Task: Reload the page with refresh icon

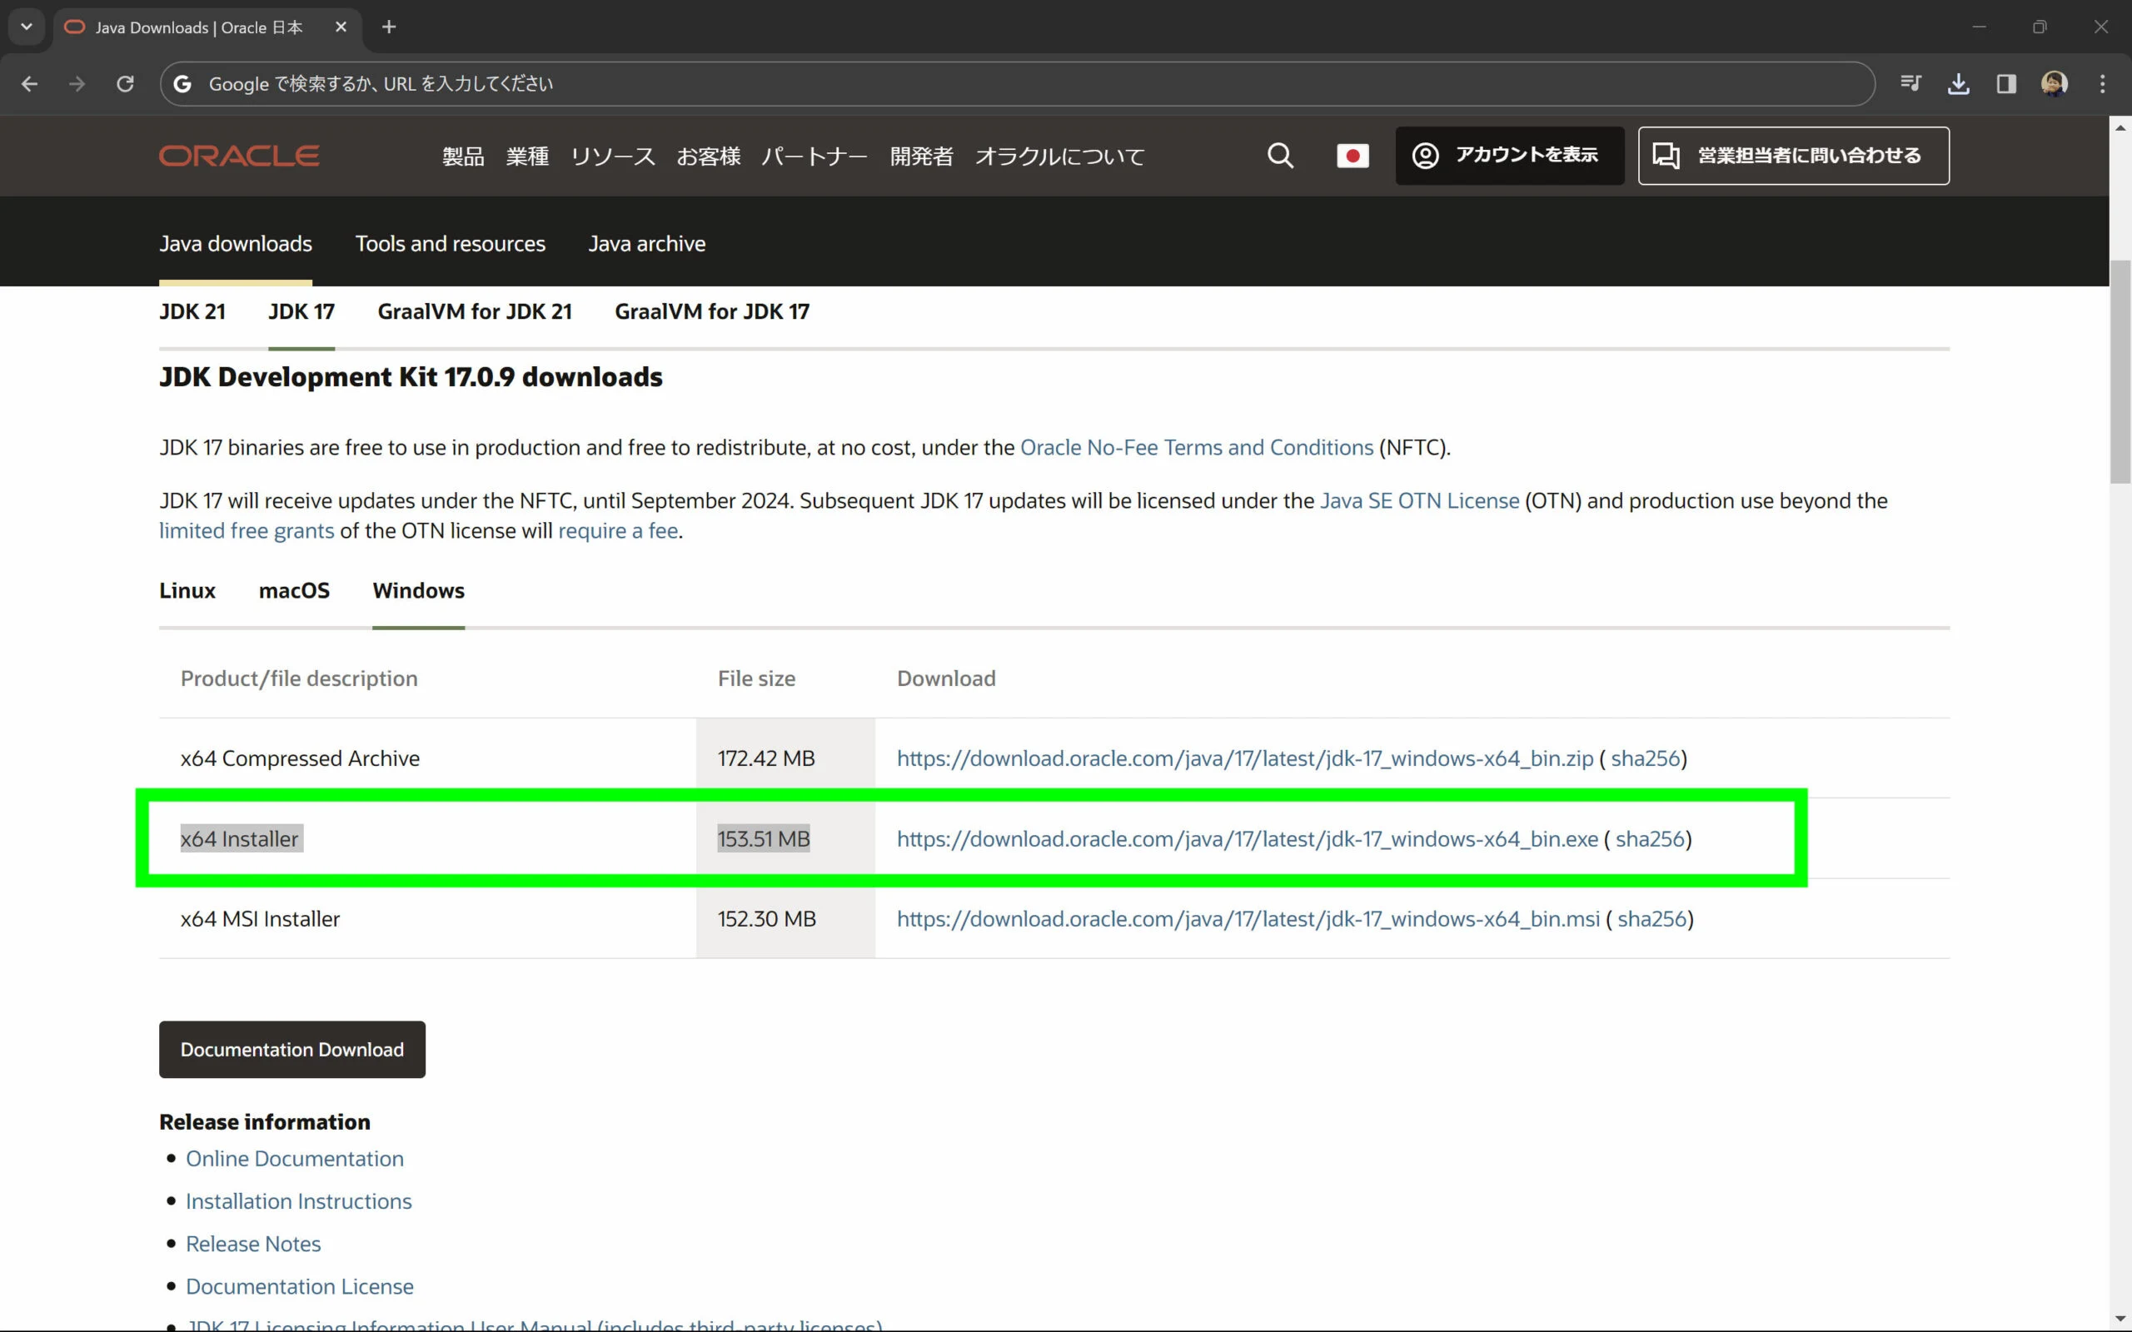Action: click(125, 84)
